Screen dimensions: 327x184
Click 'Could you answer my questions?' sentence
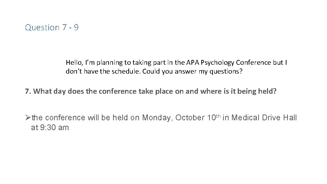point(192,72)
